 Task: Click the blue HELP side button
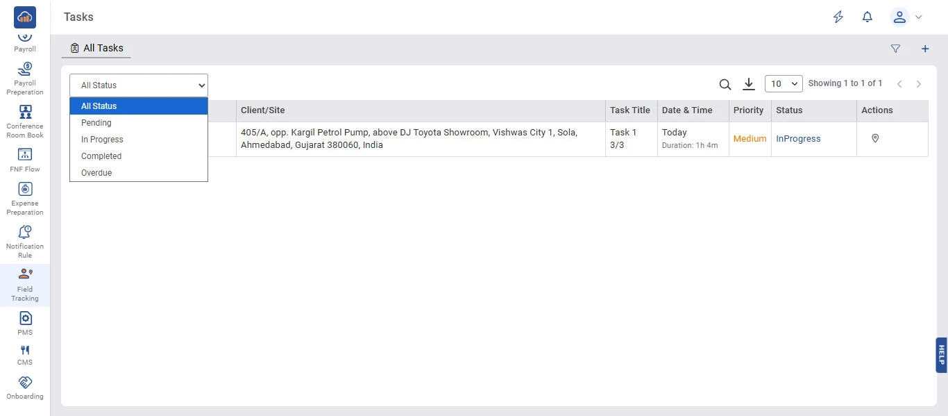(x=941, y=355)
